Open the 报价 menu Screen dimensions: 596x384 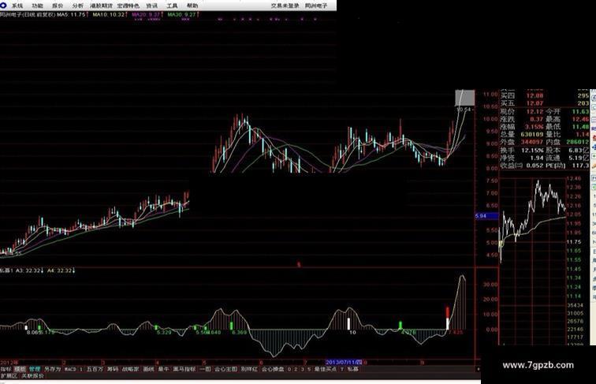tap(58, 6)
